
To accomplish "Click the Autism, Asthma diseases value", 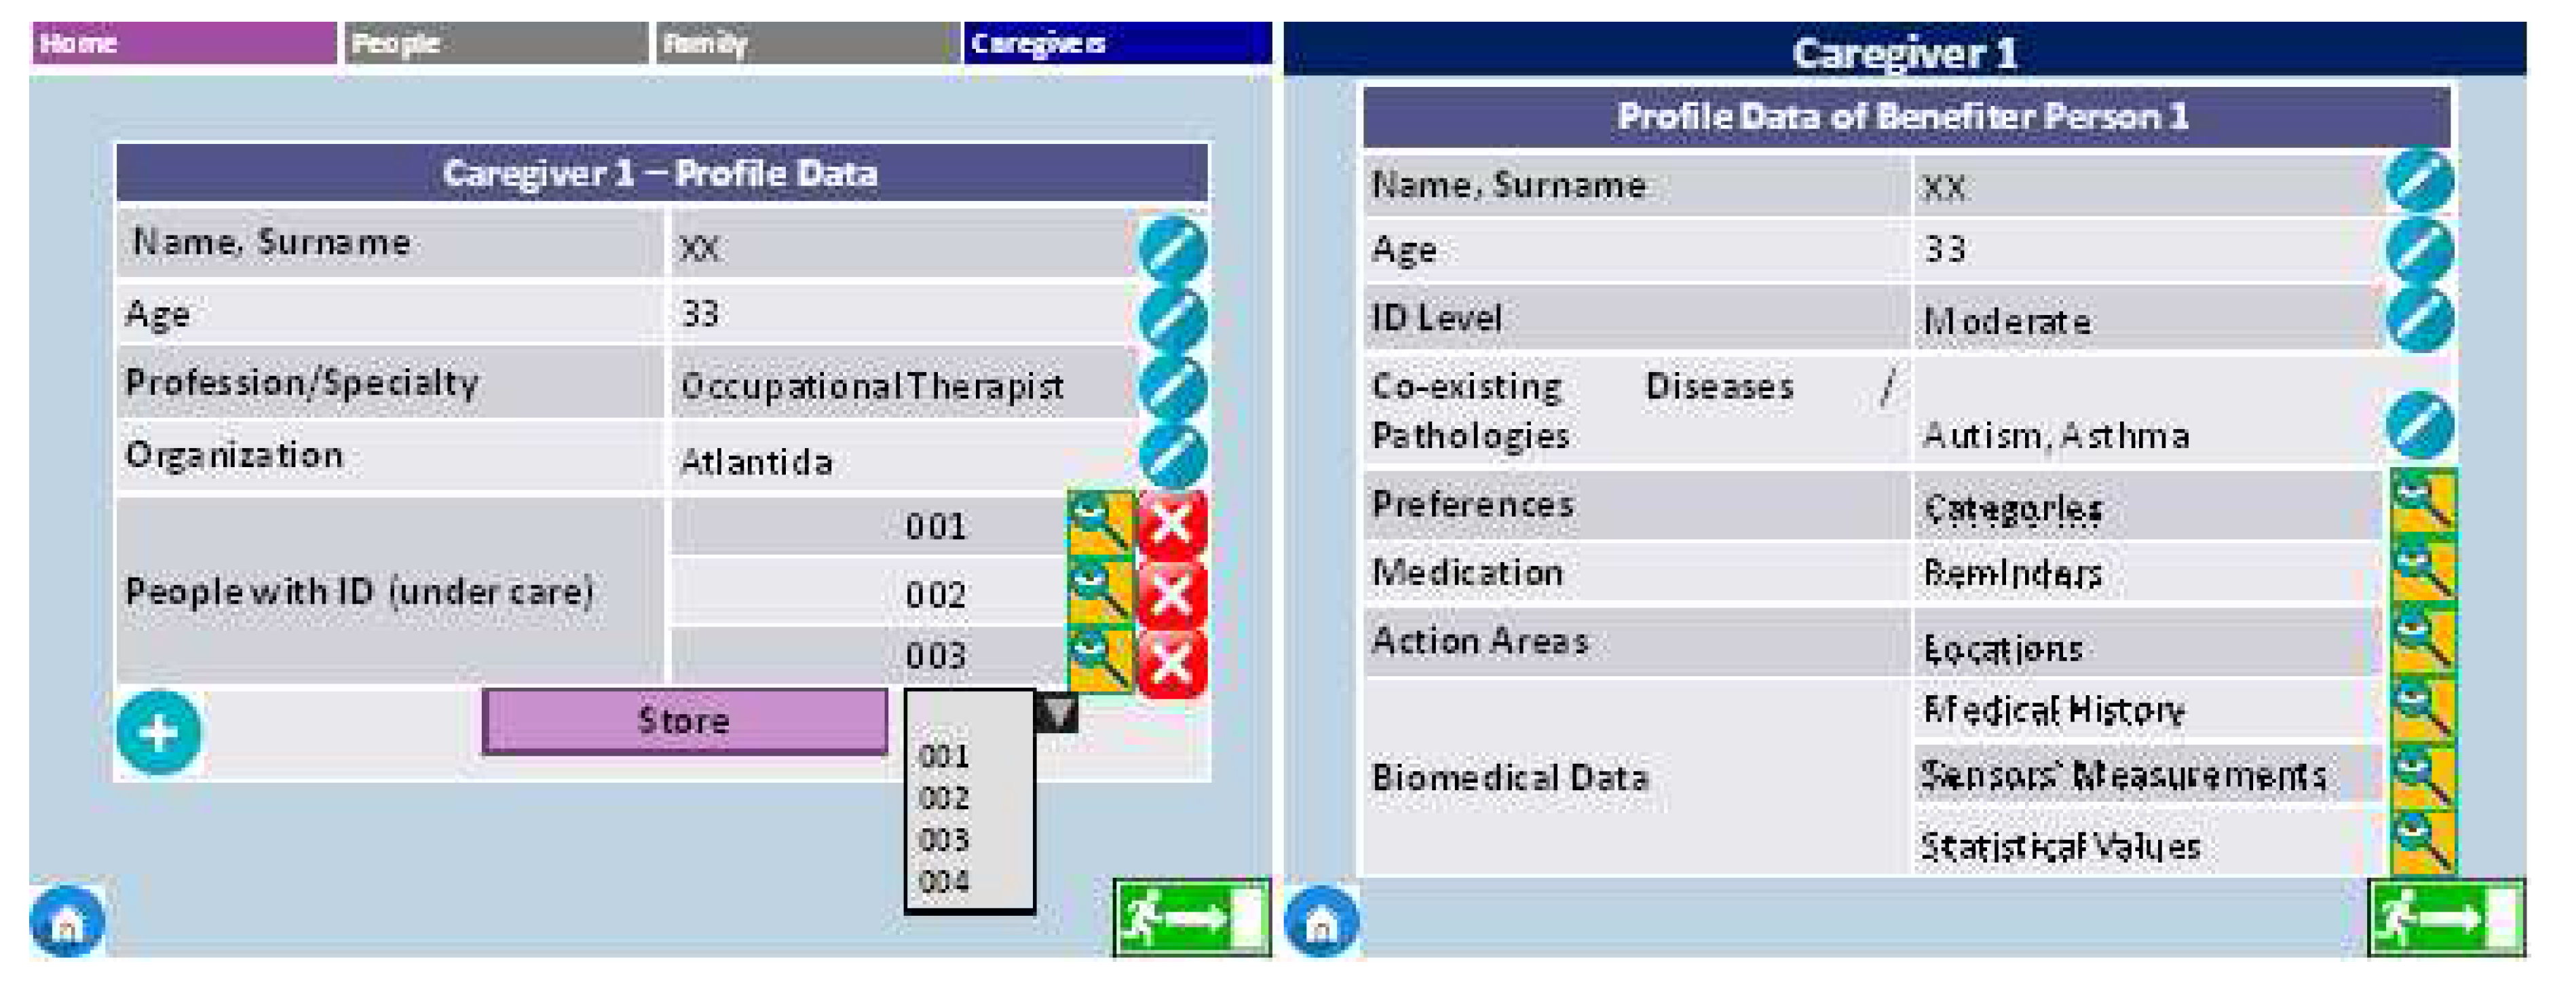I will pyautogui.click(x=2055, y=435).
